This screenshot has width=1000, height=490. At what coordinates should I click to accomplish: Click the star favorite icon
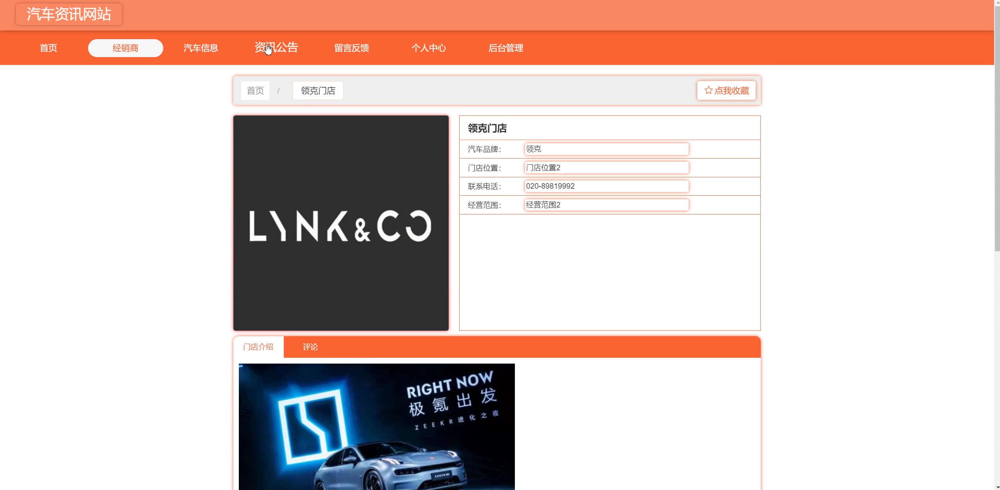pos(708,90)
